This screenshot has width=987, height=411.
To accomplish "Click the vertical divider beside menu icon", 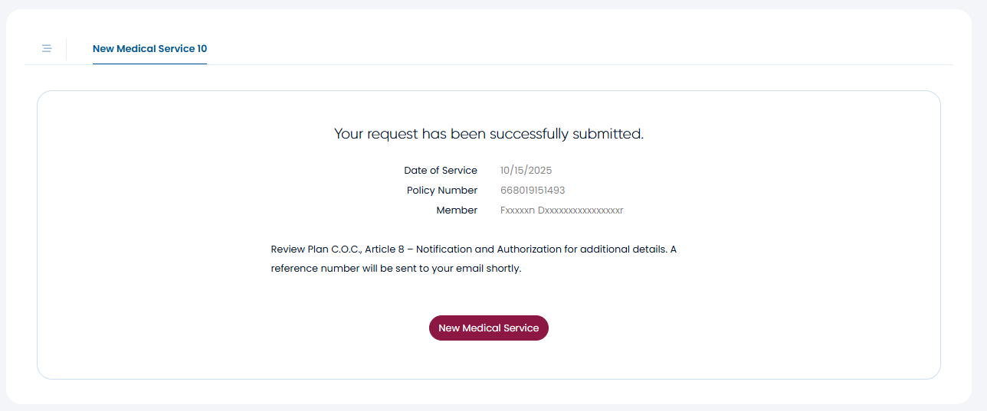I will (67, 48).
